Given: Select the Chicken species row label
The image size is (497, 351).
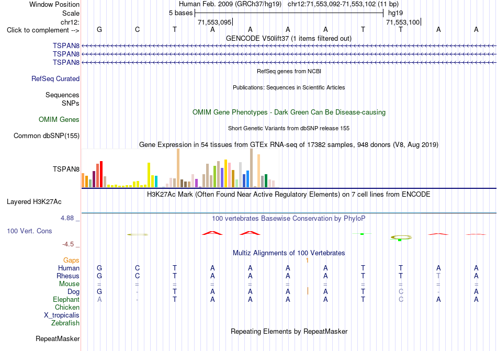Looking at the screenshot, I should tap(67, 307).
